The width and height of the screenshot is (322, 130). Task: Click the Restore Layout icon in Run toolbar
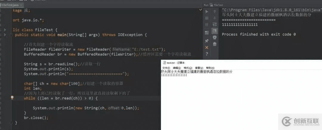[207, 32]
